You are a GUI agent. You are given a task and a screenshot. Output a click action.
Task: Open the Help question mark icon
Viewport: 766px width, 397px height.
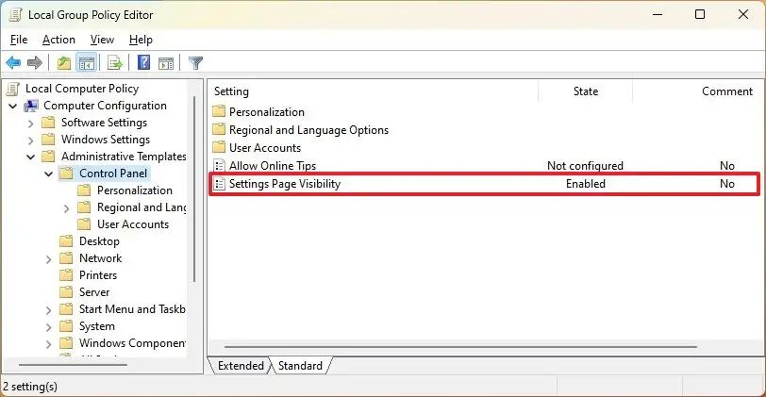(x=143, y=62)
